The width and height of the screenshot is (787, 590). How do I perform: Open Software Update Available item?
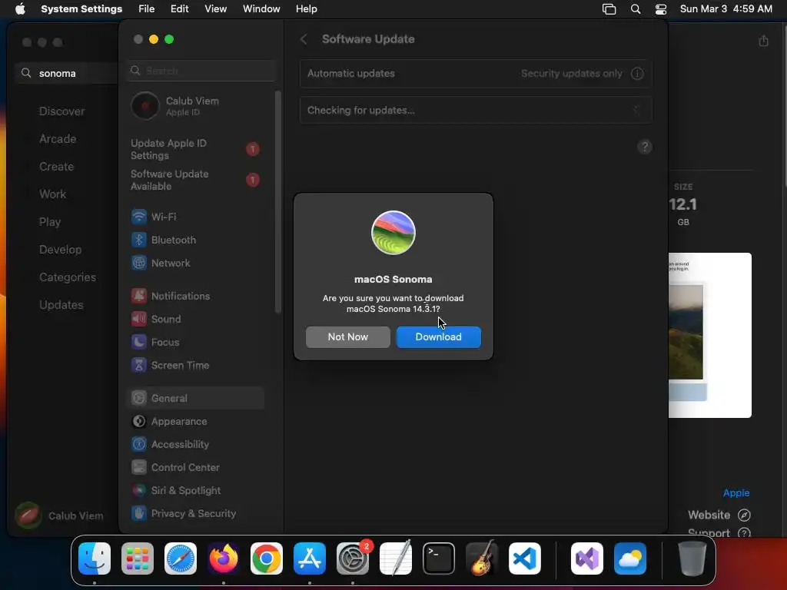(x=196, y=180)
